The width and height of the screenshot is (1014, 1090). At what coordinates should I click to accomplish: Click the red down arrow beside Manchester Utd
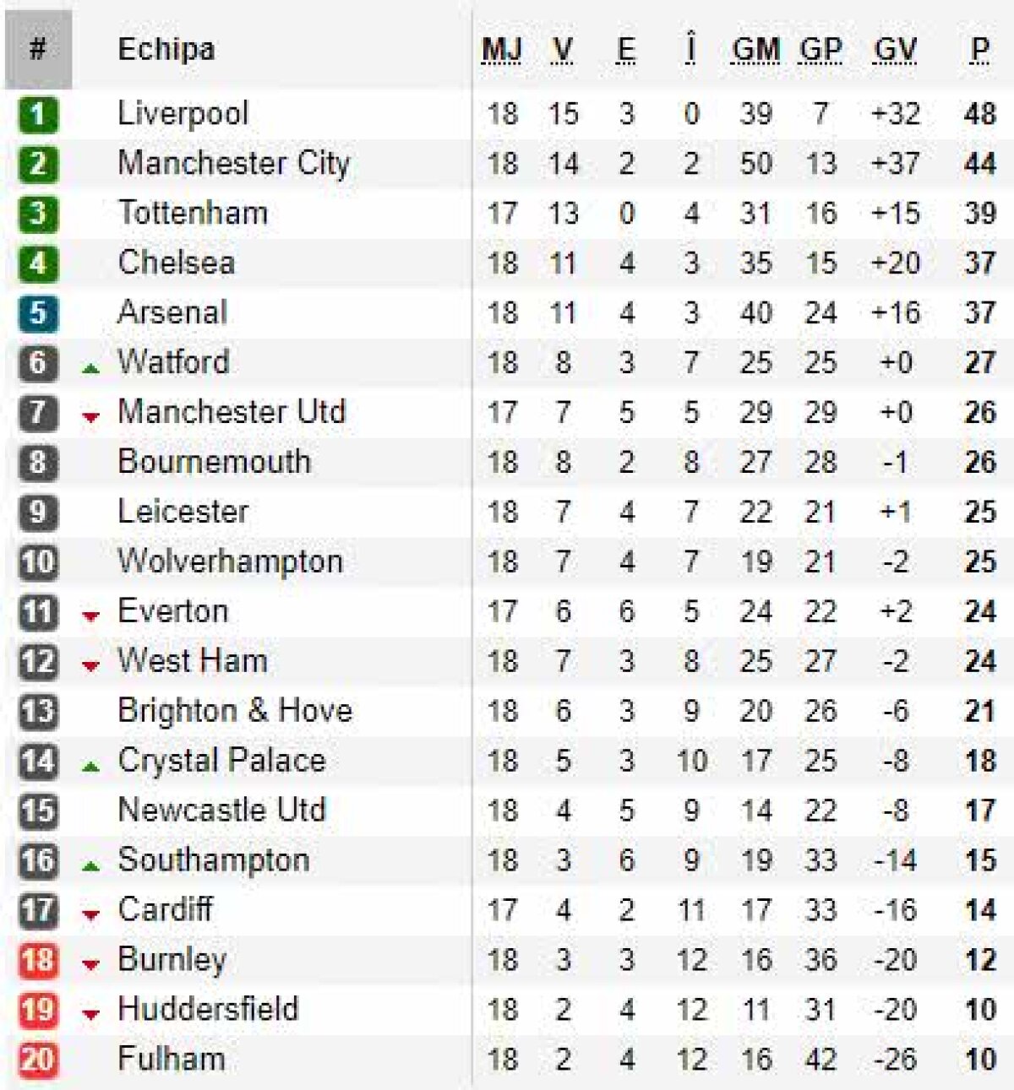tap(90, 416)
